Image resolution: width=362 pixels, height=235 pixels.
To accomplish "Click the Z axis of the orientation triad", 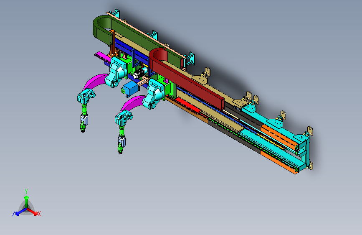I will click(x=20, y=212).
